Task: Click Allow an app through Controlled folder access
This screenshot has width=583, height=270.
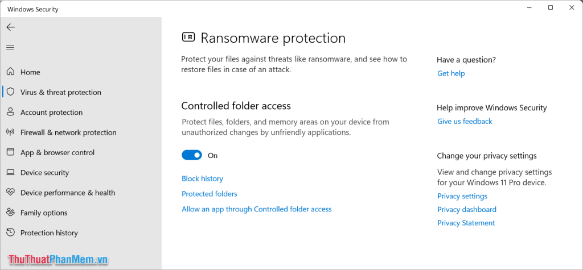Action: pos(257,209)
